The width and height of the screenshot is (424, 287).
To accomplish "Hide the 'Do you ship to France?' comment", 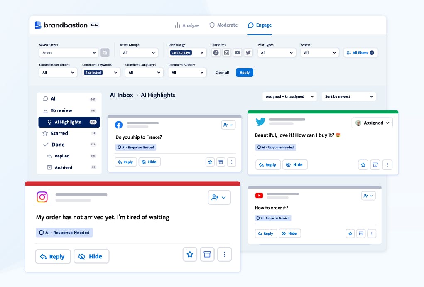I will pyautogui.click(x=150, y=162).
